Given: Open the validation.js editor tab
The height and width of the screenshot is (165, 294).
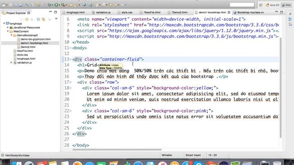Looking at the screenshot, I should 101,12.
